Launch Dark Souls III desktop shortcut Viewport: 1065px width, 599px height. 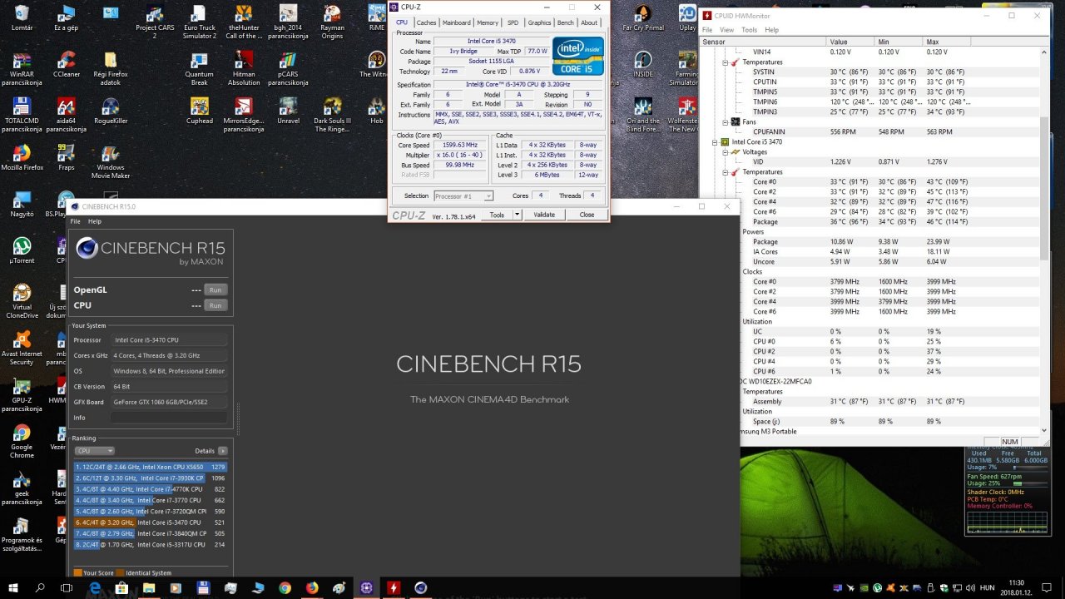point(332,115)
